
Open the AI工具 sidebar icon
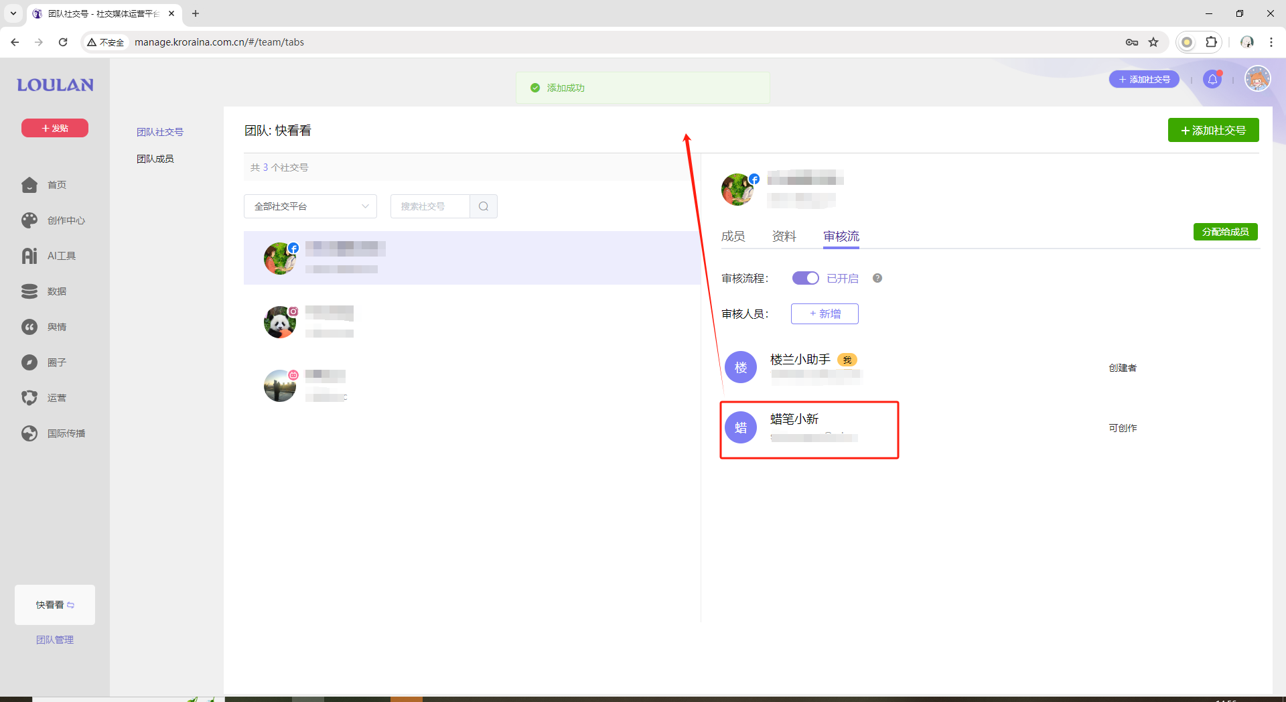[x=29, y=256]
